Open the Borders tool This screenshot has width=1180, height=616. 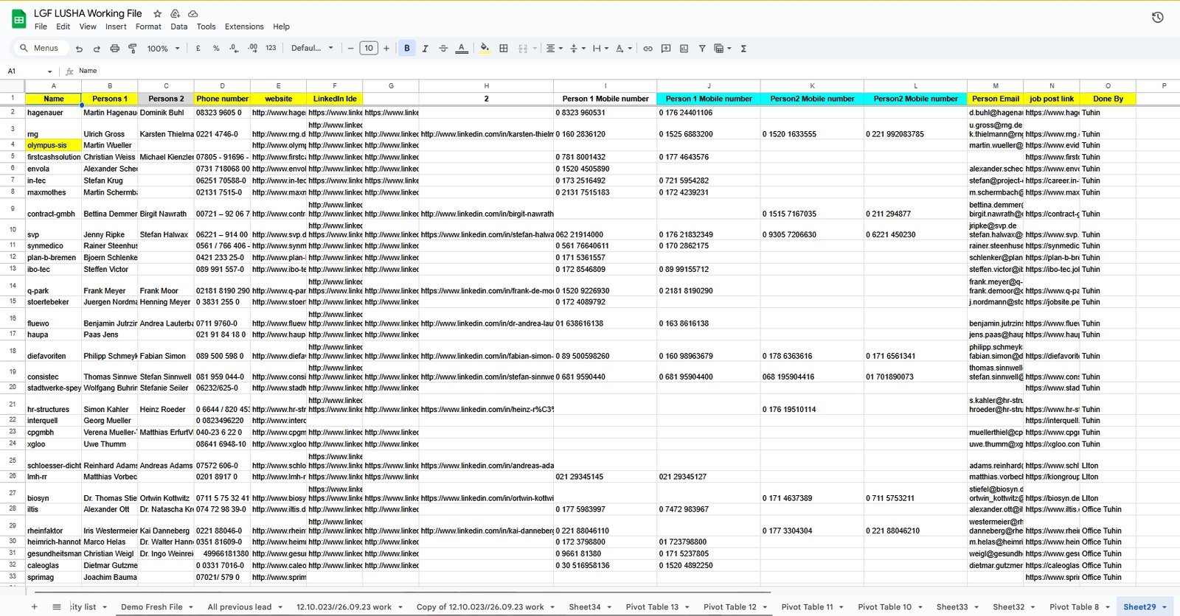(x=504, y=49)
